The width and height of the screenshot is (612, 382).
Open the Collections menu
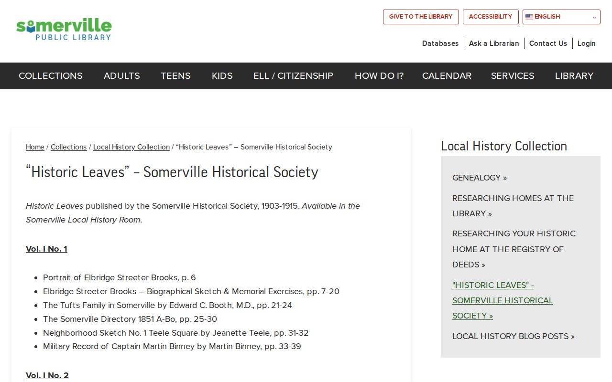pos(51,76)
